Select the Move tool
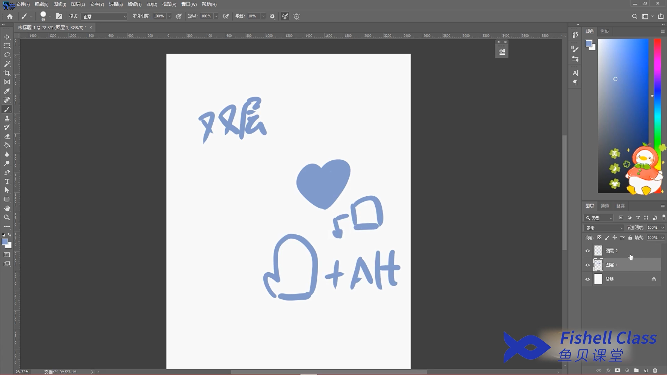Screen dimensions: 667x375 click(x=7, y=37)
